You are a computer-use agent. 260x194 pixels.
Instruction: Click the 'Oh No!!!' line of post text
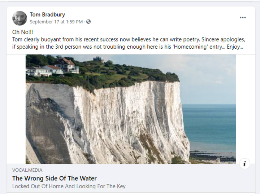(22, 32)
